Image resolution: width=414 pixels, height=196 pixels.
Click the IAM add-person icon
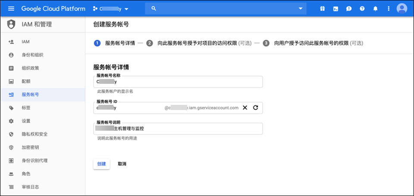point(11,42)
